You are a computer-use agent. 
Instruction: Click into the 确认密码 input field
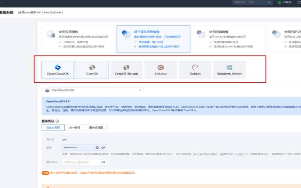pyautogui.click(x=81, y=162)
